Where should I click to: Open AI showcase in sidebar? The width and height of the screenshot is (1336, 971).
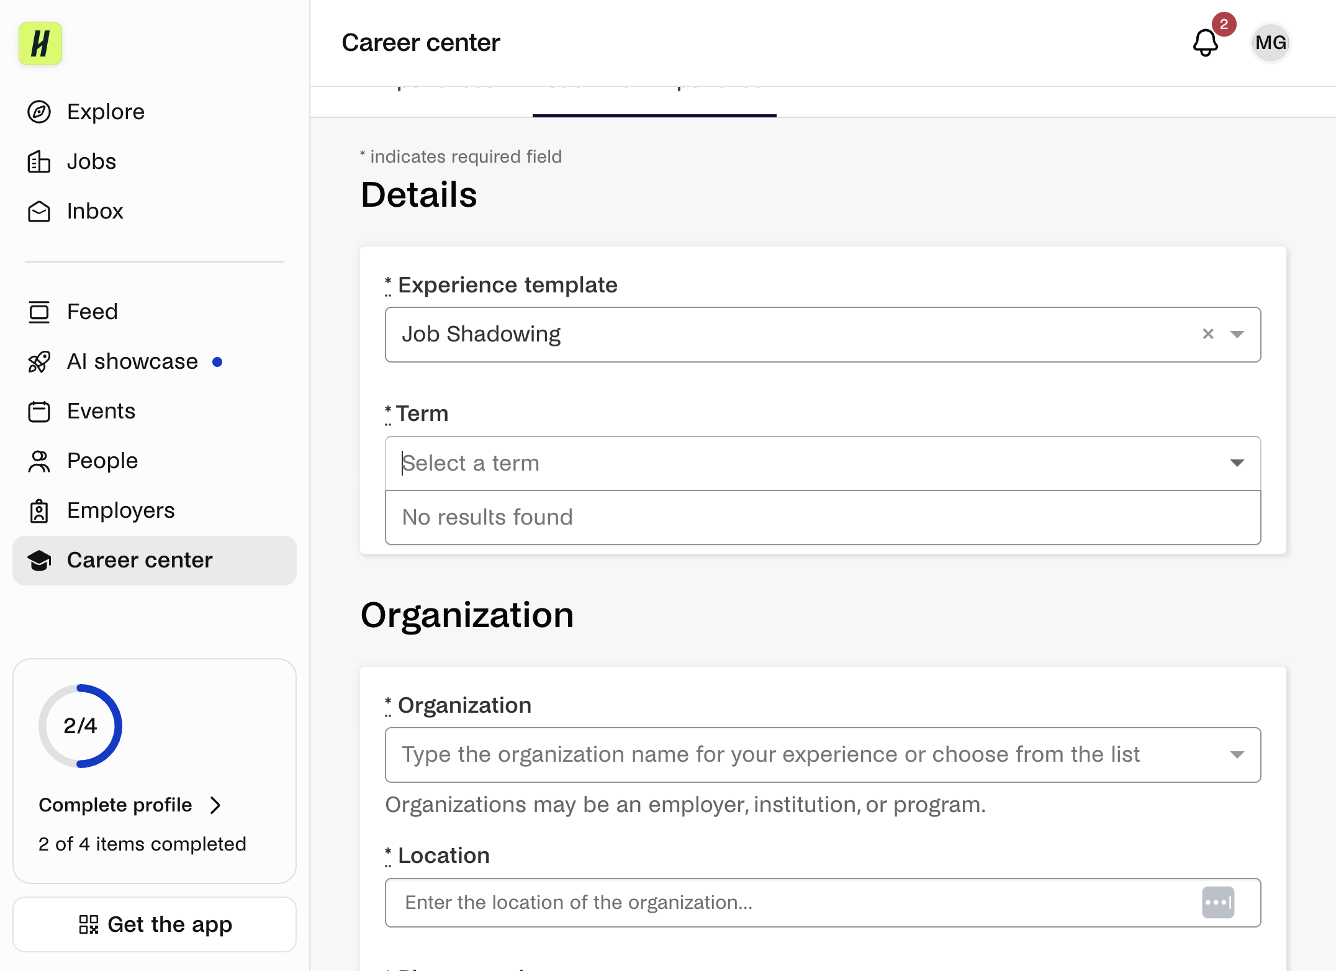154,361
